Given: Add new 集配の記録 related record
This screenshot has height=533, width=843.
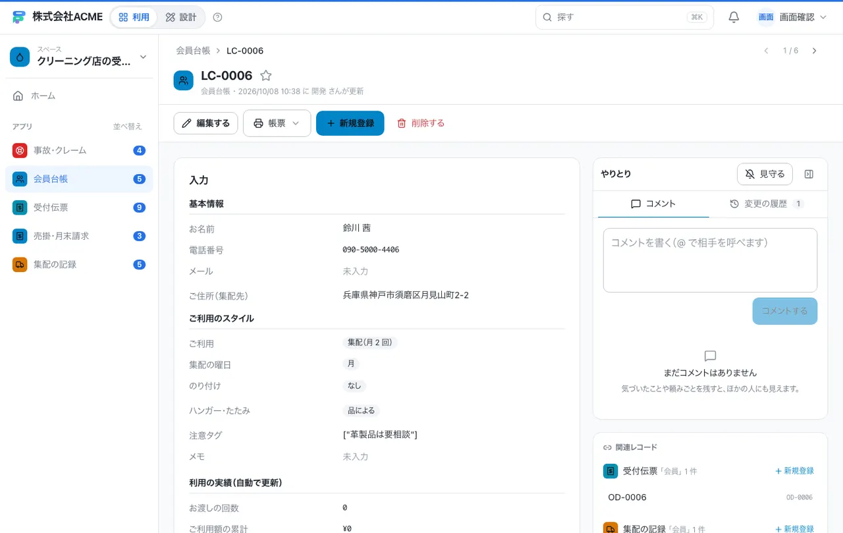Looking at the screenshot, I should 794,528.
